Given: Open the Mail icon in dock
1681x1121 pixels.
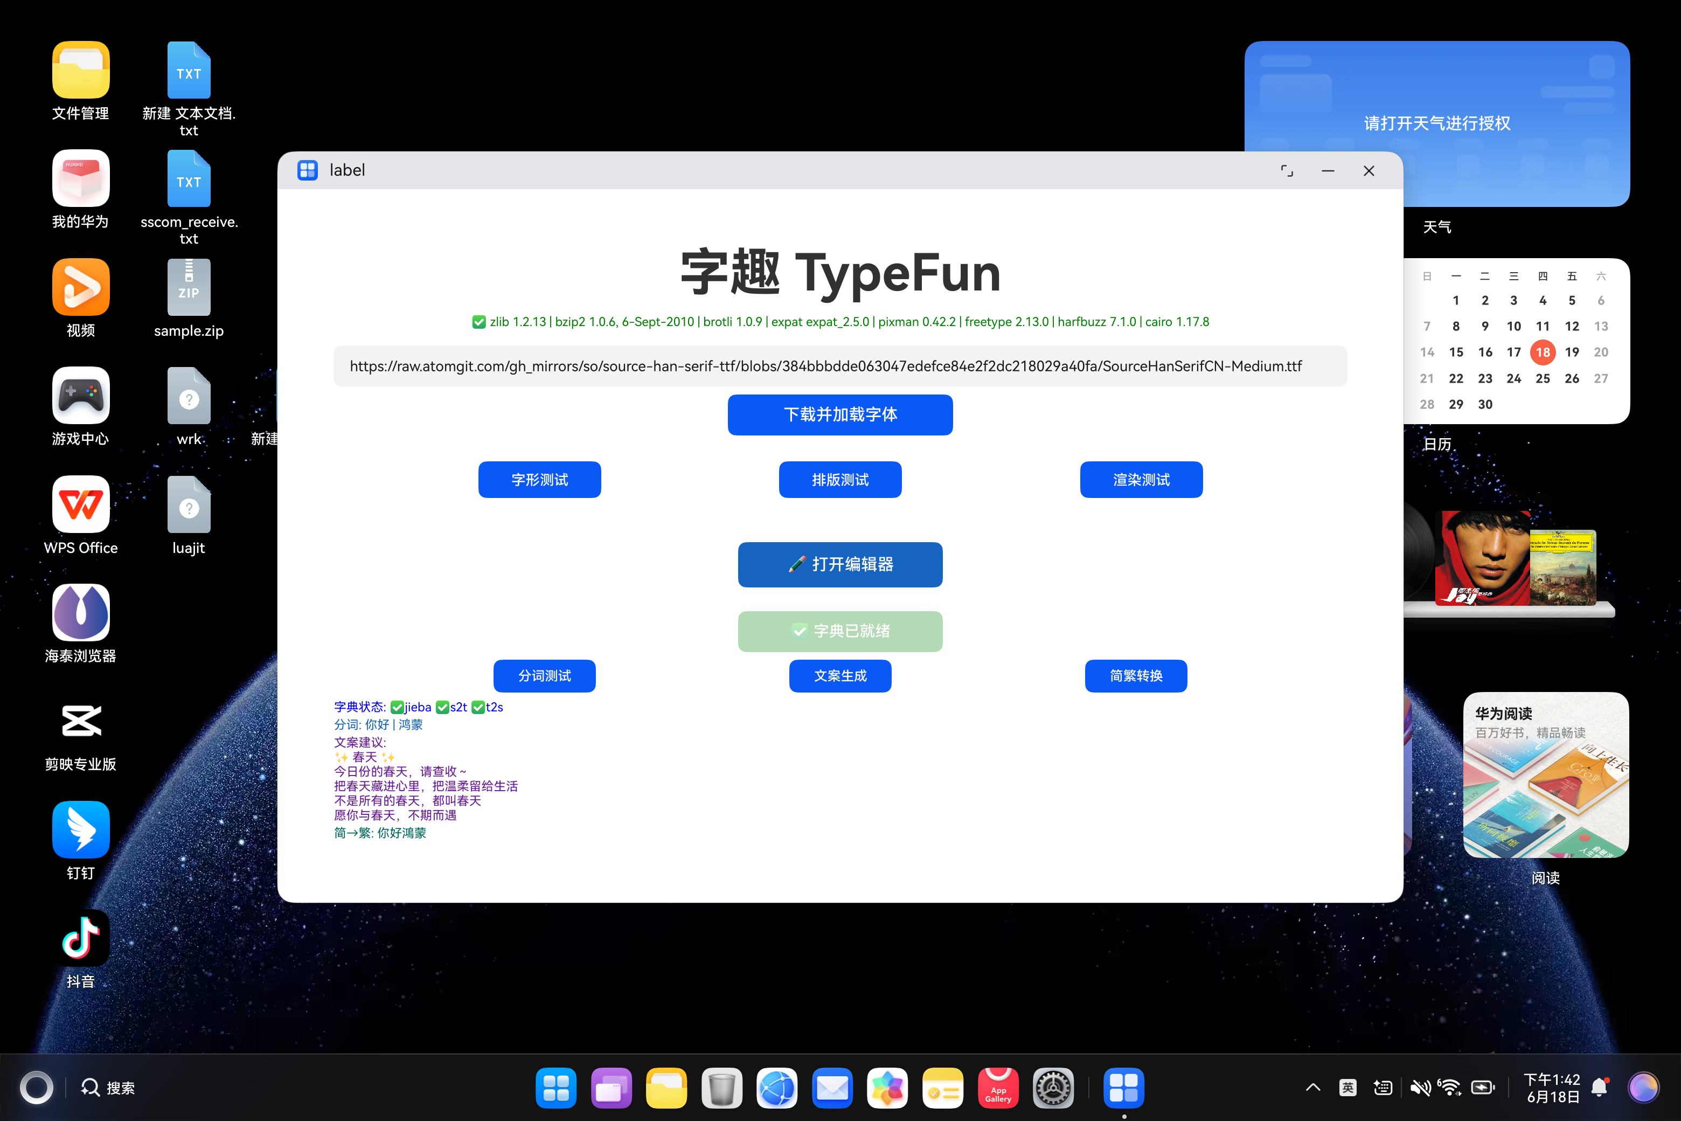Looking at the screenshot, I should coord(832,1088).
